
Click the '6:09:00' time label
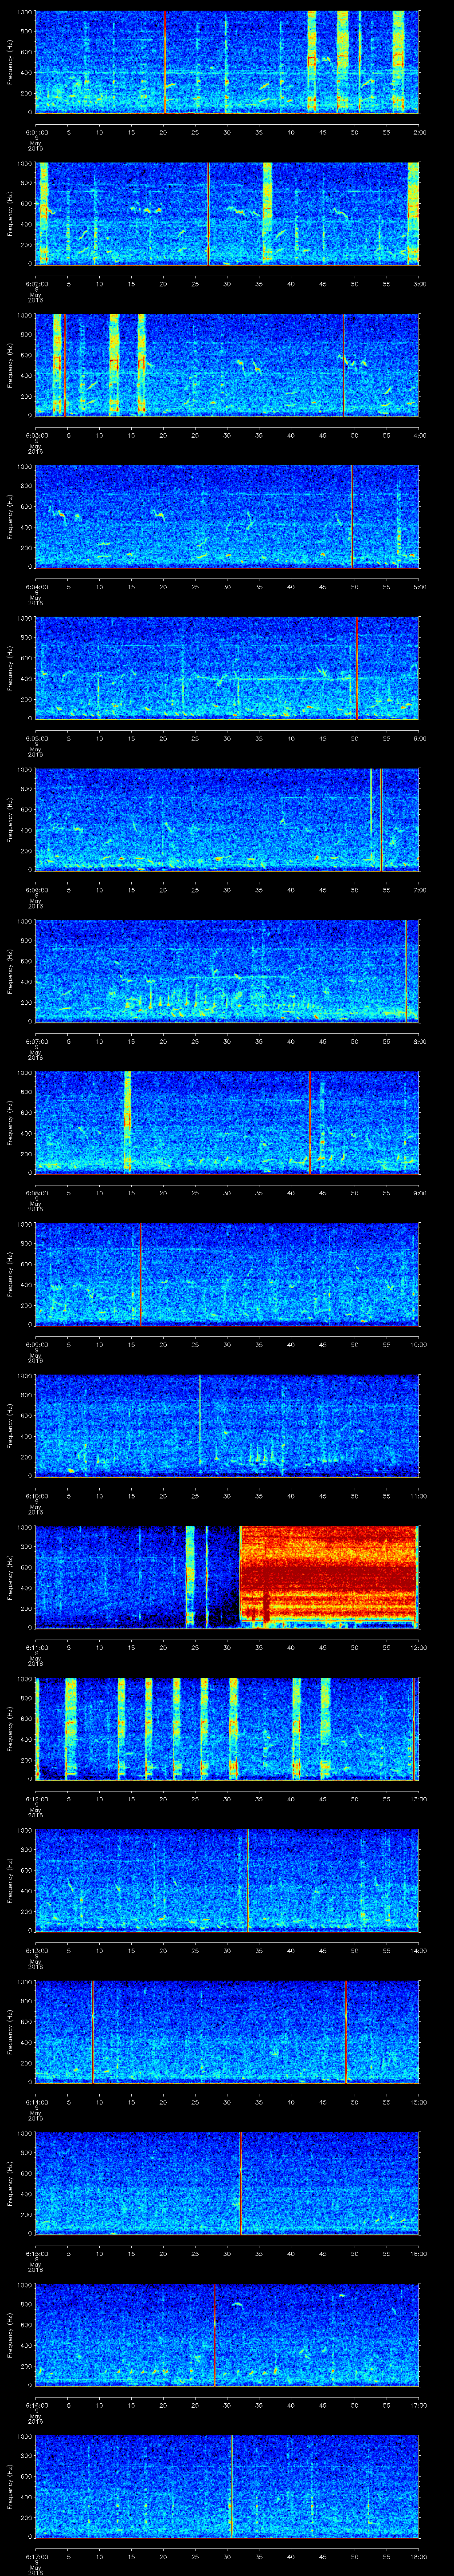[36, 1344]
